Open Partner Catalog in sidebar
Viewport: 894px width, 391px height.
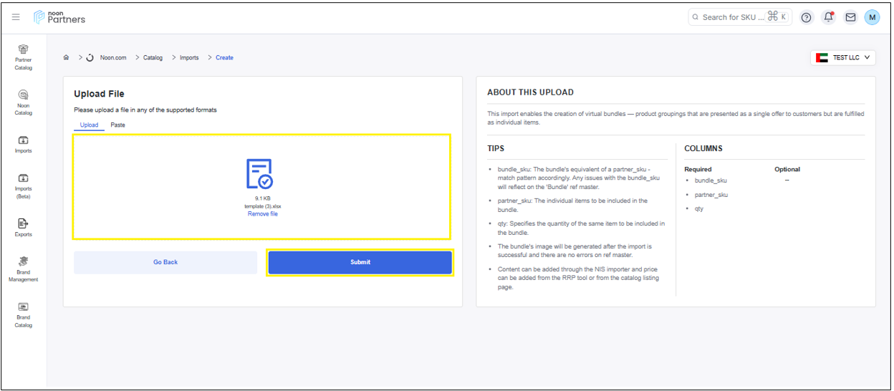[24, 57]
